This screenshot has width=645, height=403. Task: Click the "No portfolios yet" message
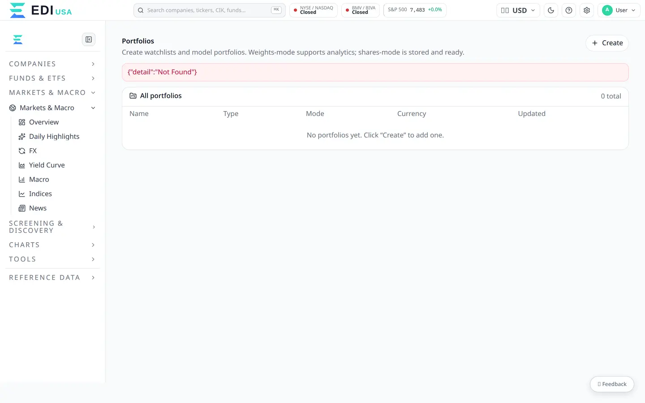375,135
